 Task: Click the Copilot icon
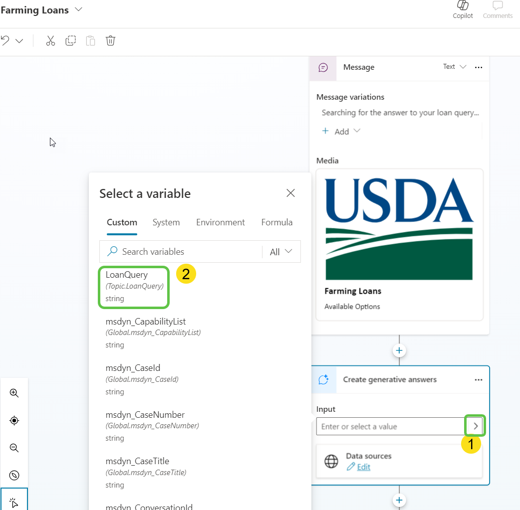pos(463,6)
